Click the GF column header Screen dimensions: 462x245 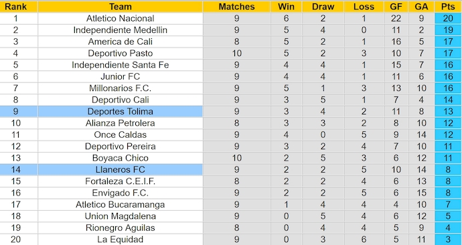pos(396,7)
